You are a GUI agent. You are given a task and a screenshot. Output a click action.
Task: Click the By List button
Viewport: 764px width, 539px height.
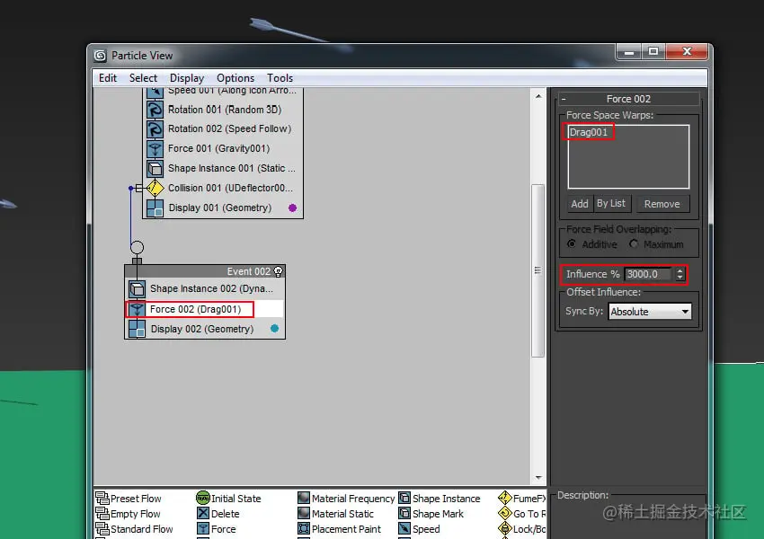[x=612, y=204]
